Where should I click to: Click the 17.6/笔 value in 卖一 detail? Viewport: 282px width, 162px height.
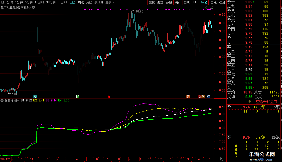pyautogui.click(x=259, y=107)
